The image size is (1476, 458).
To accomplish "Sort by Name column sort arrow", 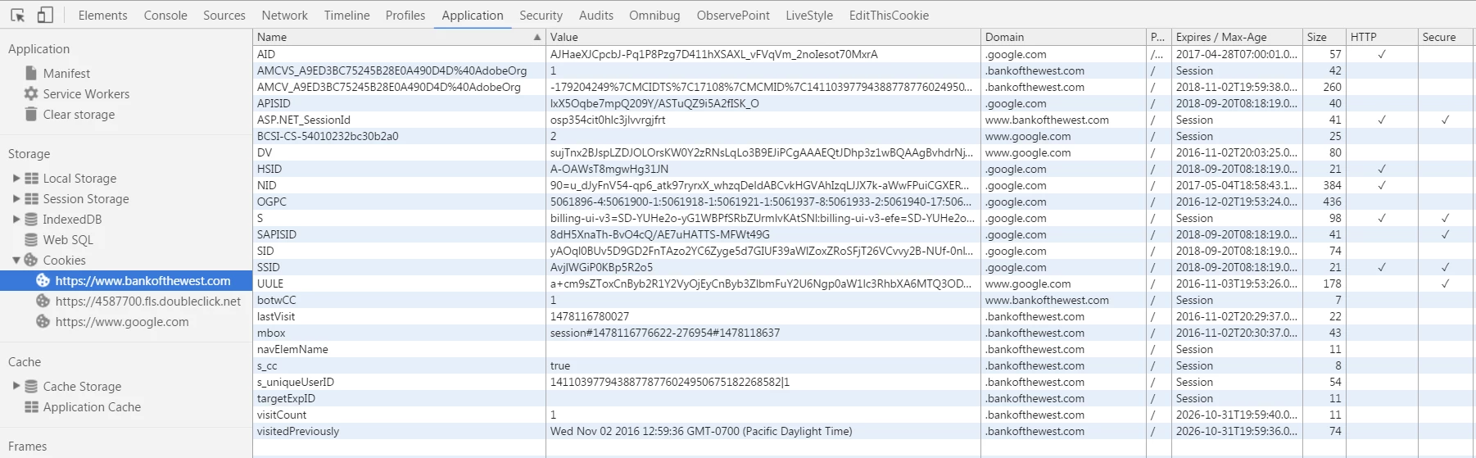I will click(x=537, y=37).
